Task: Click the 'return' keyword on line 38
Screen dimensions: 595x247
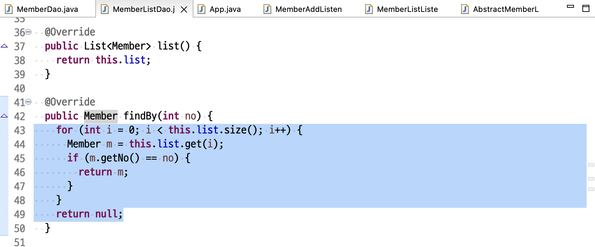Action: point(73,60)
